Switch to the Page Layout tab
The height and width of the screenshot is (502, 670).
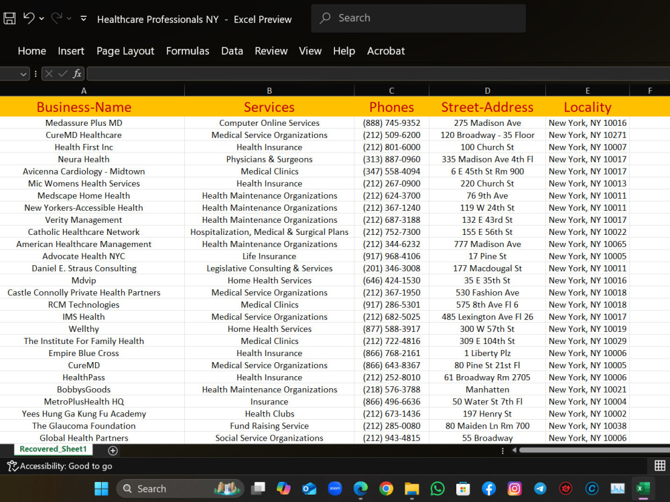click(x=125, y=51)
